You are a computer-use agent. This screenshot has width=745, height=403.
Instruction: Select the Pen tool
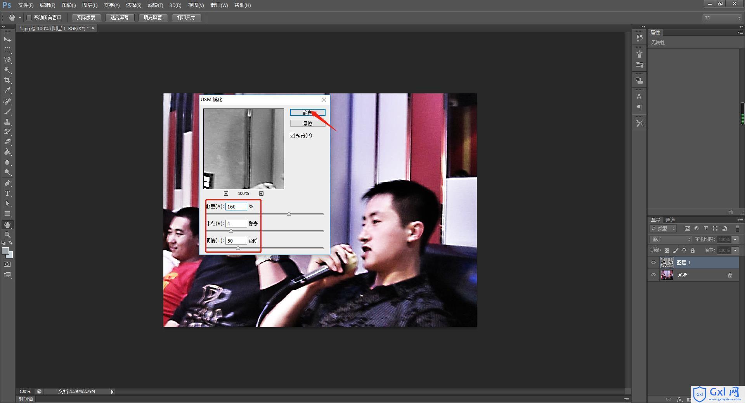(7, 183)
